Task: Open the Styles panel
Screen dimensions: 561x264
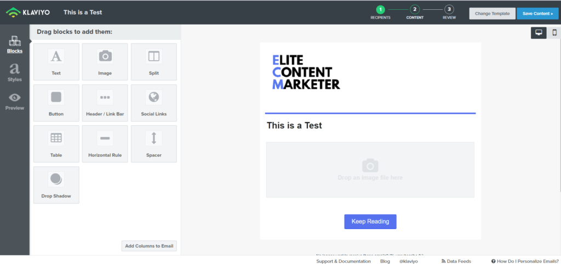Action: pyautogui.click(x=15, y=73)
